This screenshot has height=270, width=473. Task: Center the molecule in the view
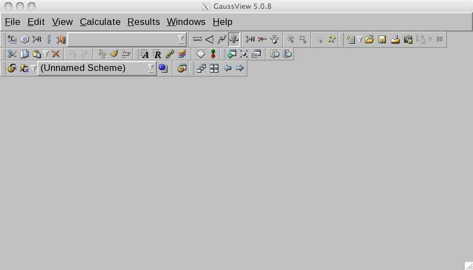coord(244,54)
